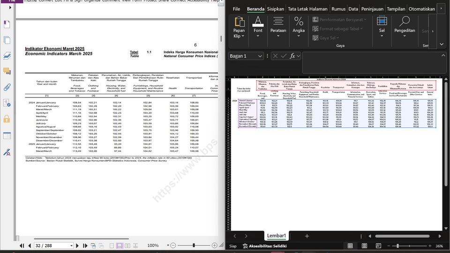Open the Layers panel in PDF sidebar
Screen dimensions: 450x253
tap(7, 56)
